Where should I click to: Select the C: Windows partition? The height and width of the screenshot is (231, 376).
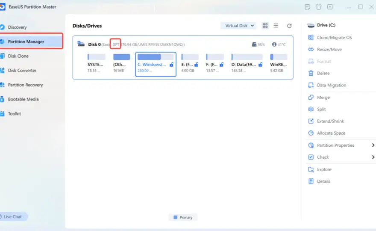tap(156, 64)
